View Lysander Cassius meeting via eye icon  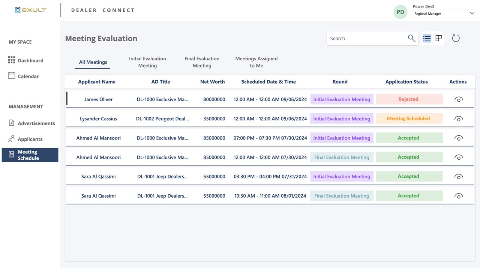click(458, 119)
